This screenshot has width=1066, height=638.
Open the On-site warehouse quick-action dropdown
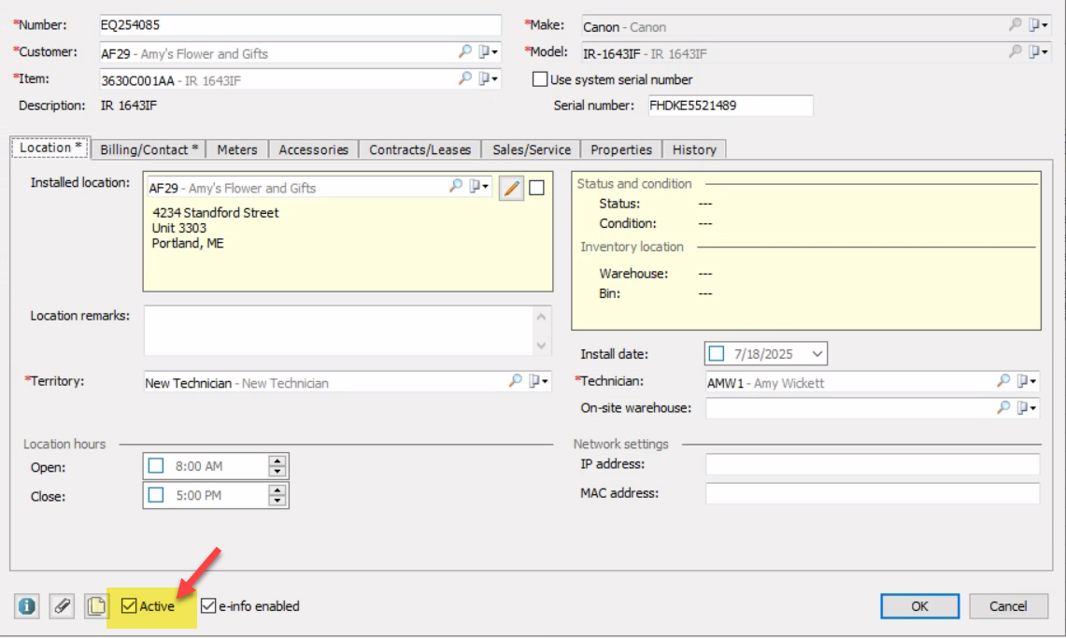tap(1027, 407)
